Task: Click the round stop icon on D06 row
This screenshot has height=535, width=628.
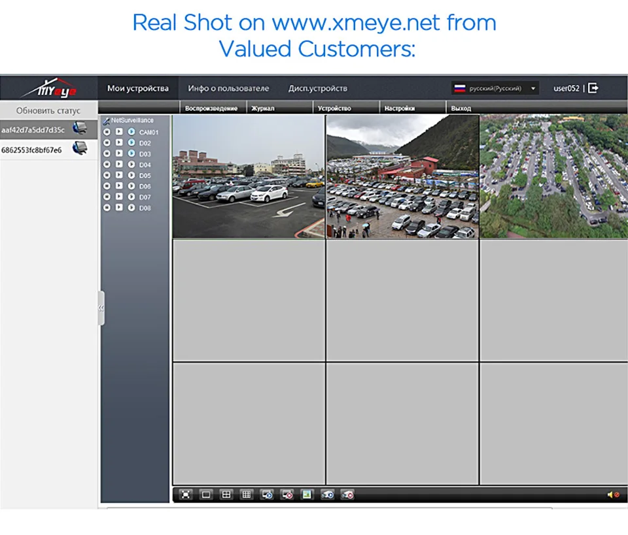Action: pos(107,186)
